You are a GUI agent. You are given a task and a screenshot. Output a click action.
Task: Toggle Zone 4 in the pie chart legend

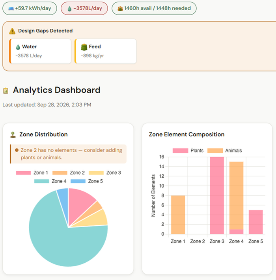(x=50, y=181)
